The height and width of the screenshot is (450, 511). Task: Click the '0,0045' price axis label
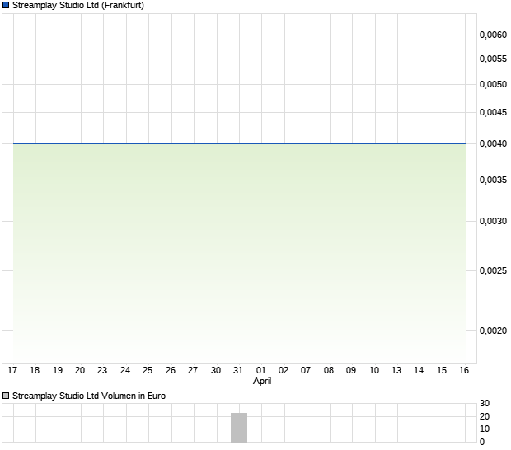pyautogui.click(x=493, y=112)
